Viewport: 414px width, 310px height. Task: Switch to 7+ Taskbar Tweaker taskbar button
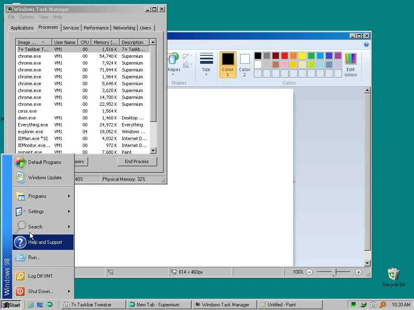coord(93,305)
